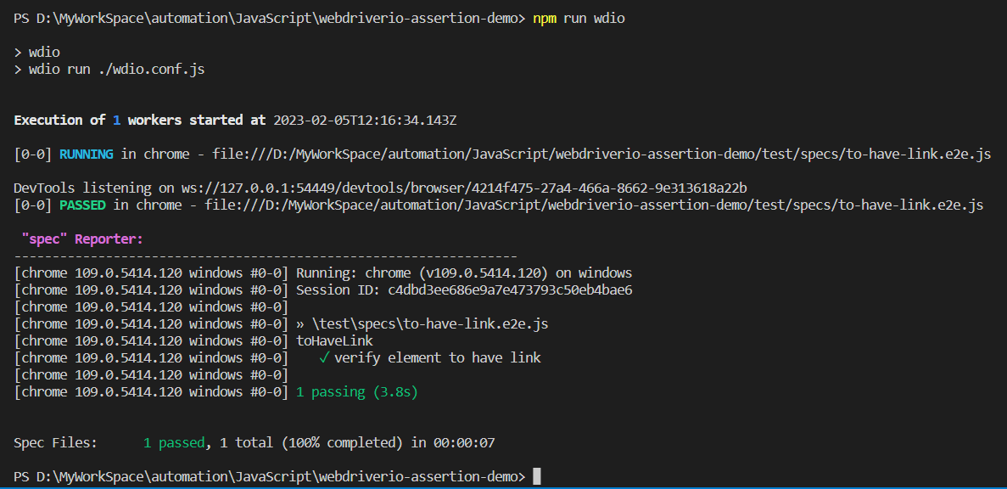Click 'verify element to have link' test title
Screen dimensions: 1007x489
click(x=438, y=358)
